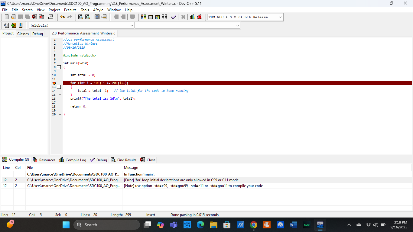Click the Insert mode status bar entry

click(151, 215)
